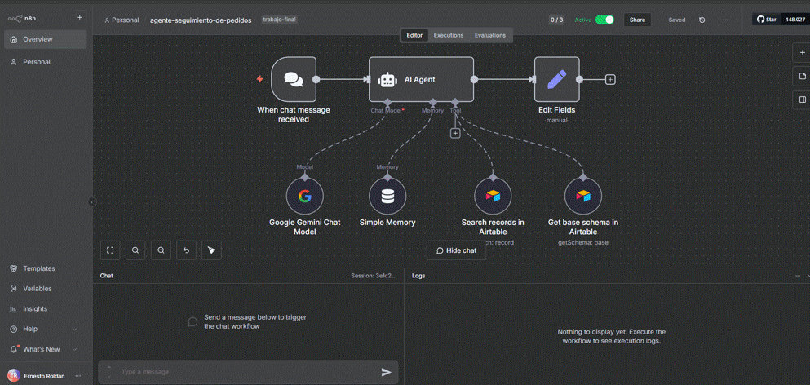Click the fit to view canvas icon
This screenshot has height=385, width=810.
point(110,250)
